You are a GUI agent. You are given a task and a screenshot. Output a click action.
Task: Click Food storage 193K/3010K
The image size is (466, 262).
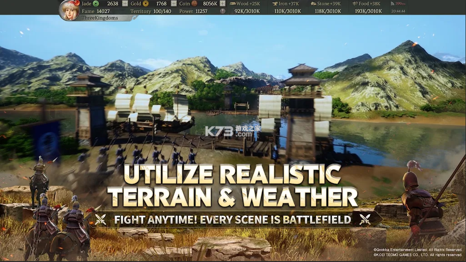(368, 11)
